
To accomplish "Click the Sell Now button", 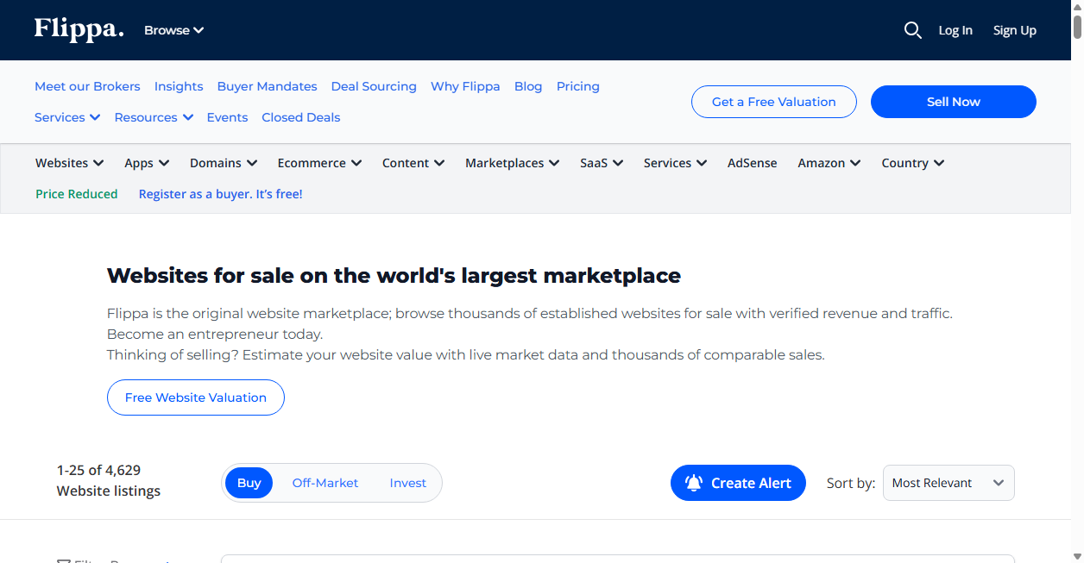I will [953, 102].
